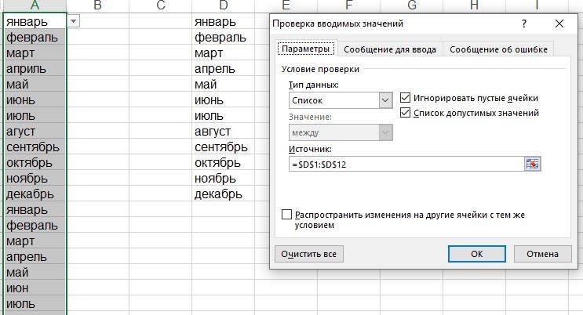Image resolution: width=583 pixels, height=315 pixels.
Task: Switch to Сообщение для ввода tab
Action: tap(389, 49)
